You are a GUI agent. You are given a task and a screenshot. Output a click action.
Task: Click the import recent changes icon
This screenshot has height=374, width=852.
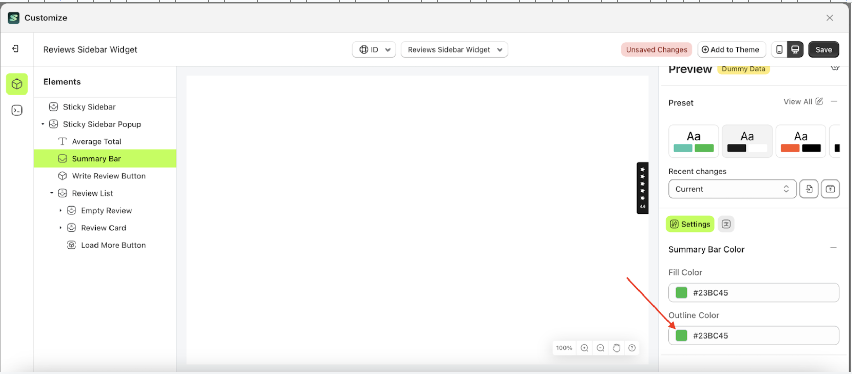click(810, 189)
